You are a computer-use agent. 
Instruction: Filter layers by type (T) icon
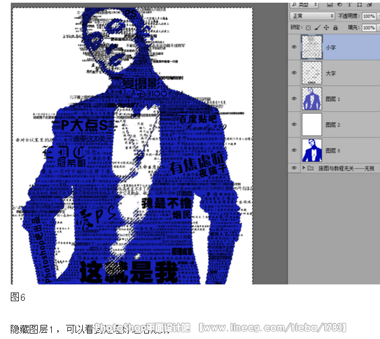click(x=350, y=5)
